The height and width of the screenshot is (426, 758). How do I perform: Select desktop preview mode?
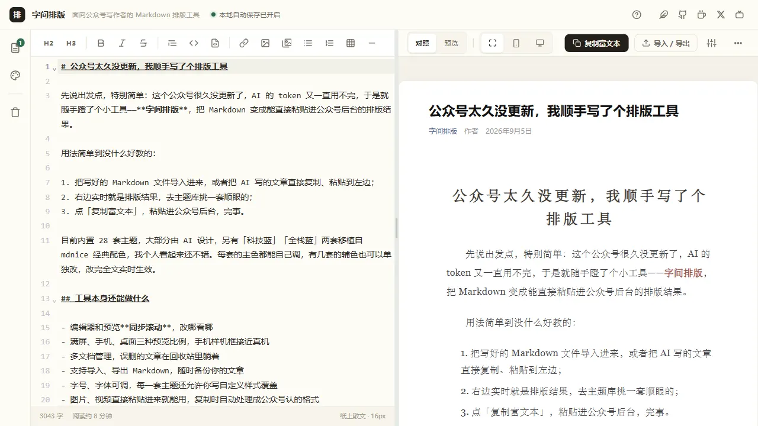(x=540, y=43)
